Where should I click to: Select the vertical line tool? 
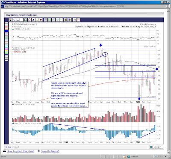point(22,20)
